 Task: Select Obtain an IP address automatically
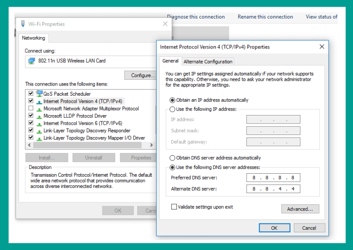(172, 100)
